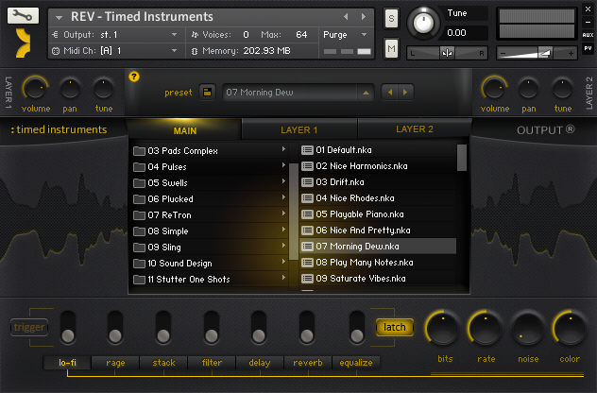Go to previous preset using left arrow

click(x=391, y=93)
